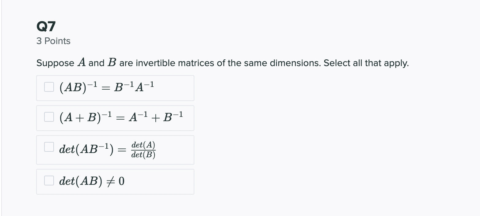This screenshot has width=480, height=216.
Task: Click italic variable A in the question prompt
Action: coord(82,63)
